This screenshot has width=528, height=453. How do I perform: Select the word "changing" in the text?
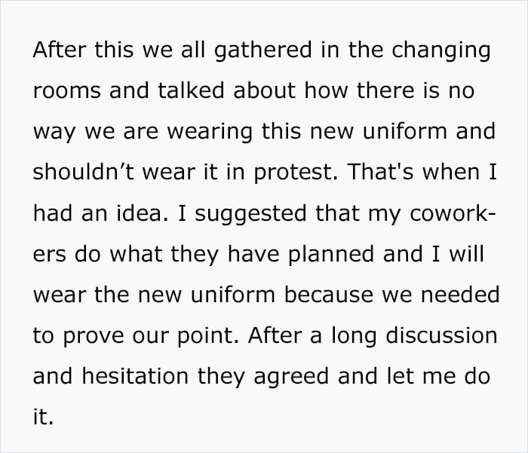441,51
